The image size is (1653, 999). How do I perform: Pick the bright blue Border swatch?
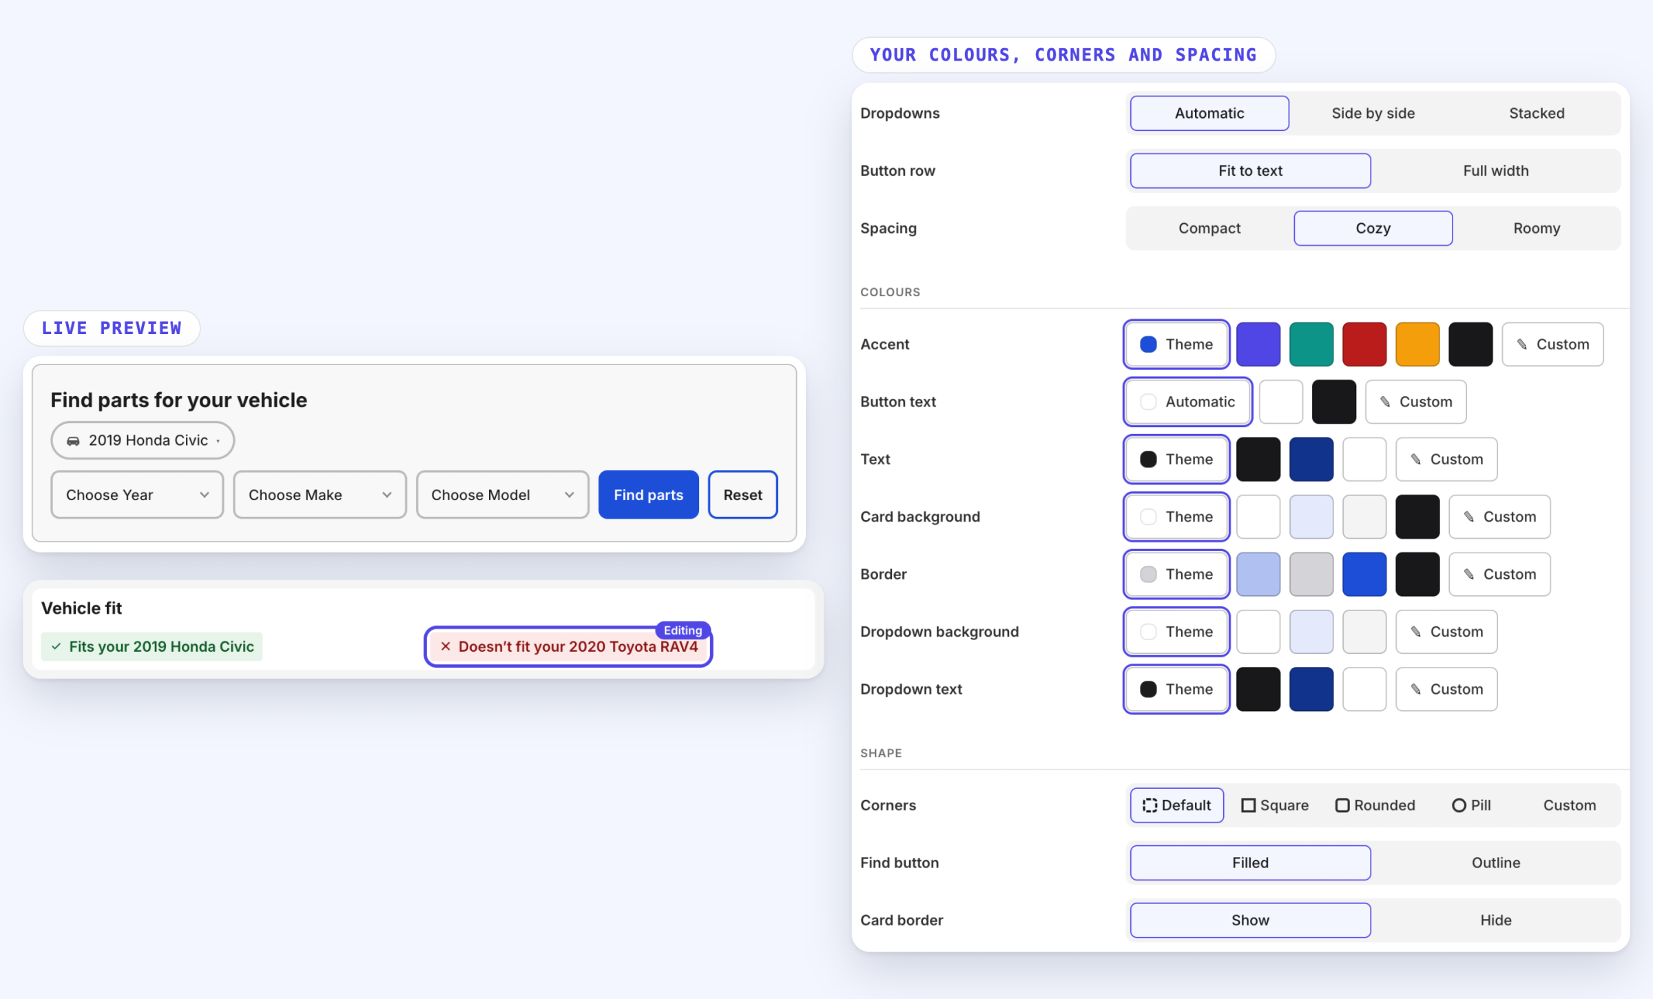[x=1364, y=575]
